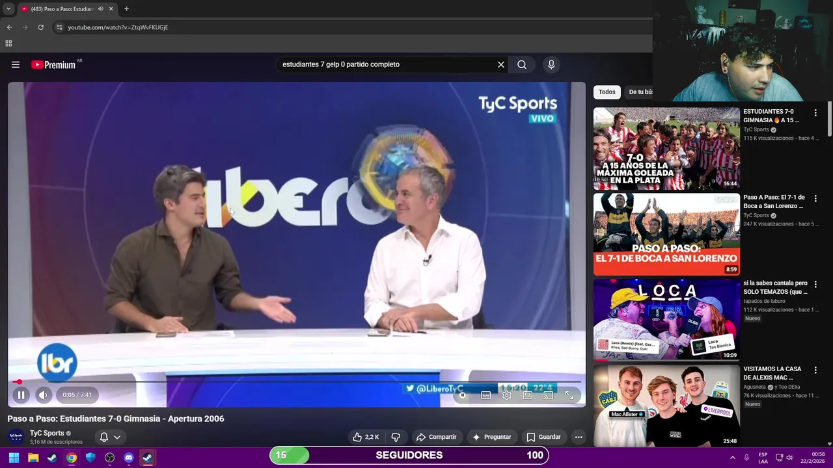
Task: Show hidden system tray icons chevron
Action: [733, 458]
